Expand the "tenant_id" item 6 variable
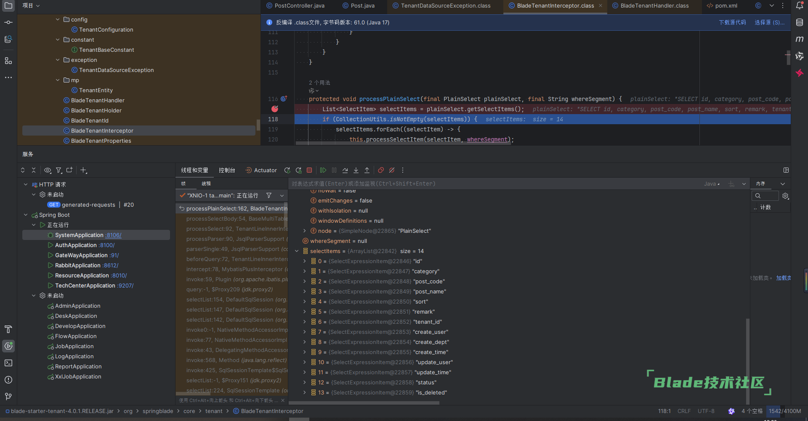This screenshot has width=808, height=421. coord(305,322)
